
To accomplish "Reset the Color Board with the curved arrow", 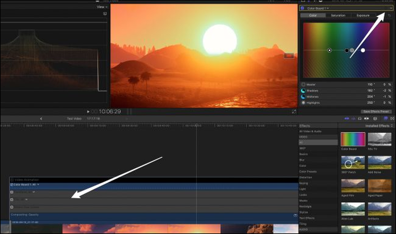I will pos(389,16).
